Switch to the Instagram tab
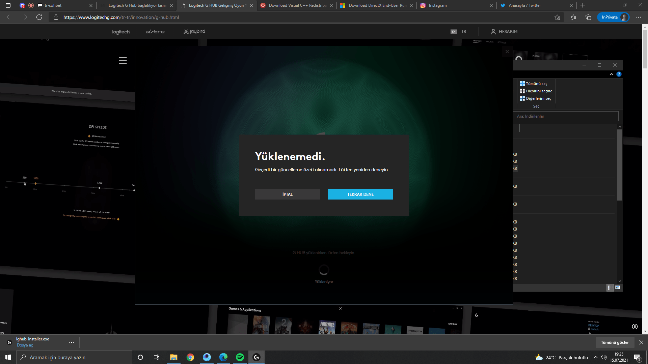The width and height of the screenshot is (648, 364). [457, 5]
